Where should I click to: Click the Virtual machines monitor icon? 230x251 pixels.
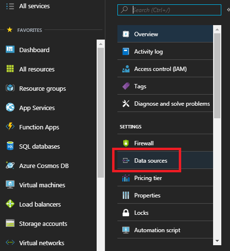coord(10,184)
